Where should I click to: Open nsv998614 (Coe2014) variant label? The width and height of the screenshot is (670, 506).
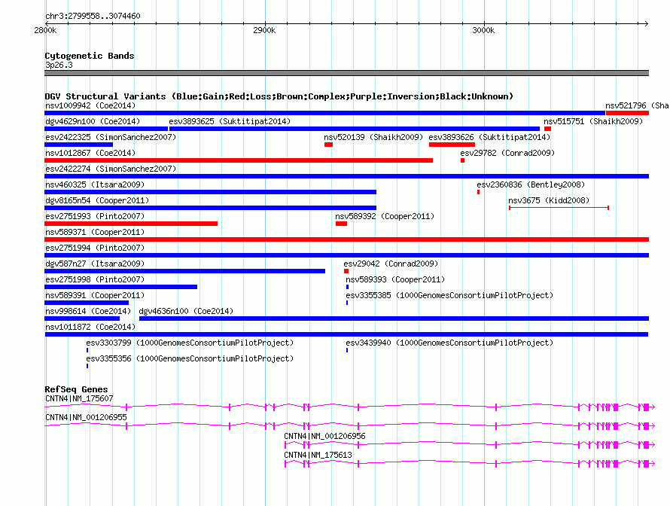click(x=88, y=311)
